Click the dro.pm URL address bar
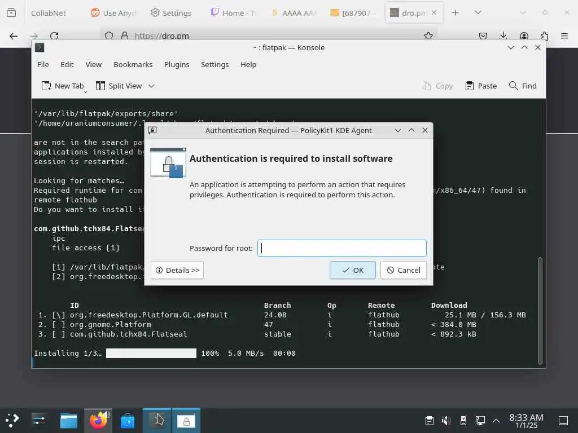This screenshot has height=433, width=578. [x=268, y=36]
